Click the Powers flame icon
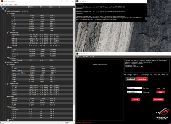 8,96
